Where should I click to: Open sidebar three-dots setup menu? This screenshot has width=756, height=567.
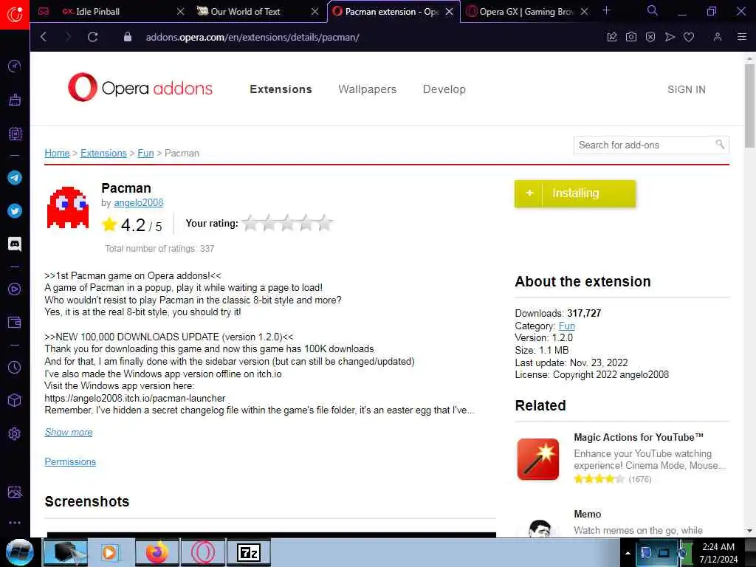15,523
